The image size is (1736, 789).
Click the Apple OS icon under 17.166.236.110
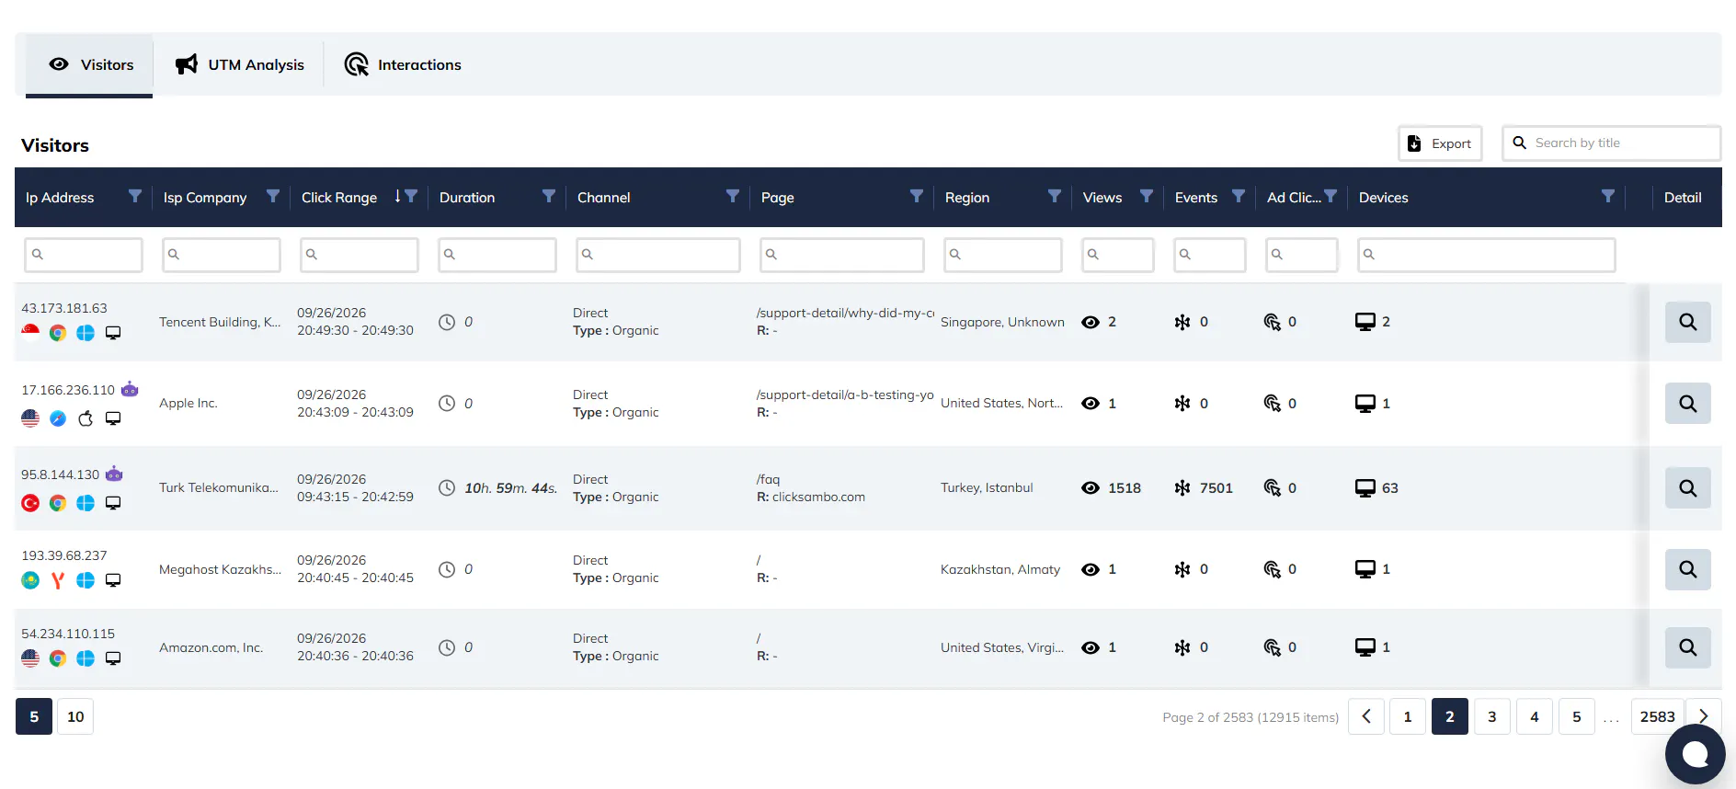[x=86, y=418]
